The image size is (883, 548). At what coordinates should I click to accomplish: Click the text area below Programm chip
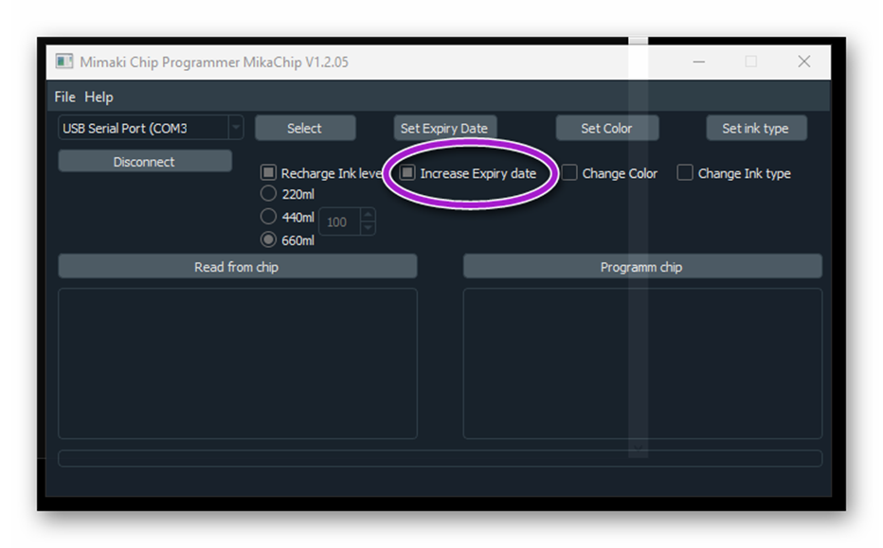click(x=642, y=363)
